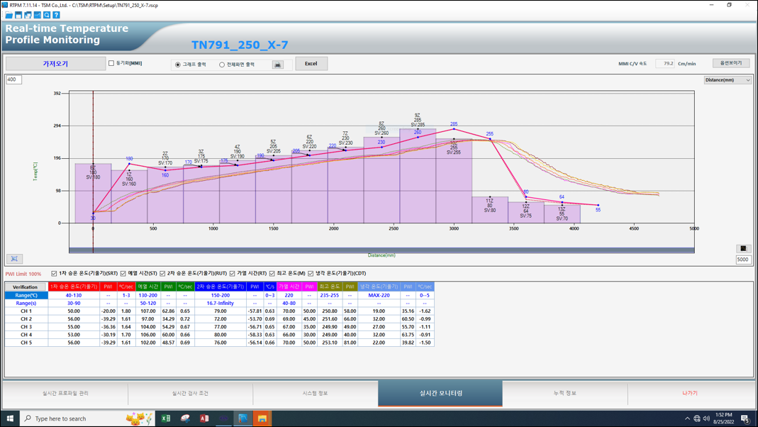Select the 전체화면 출력 radio button
The image size is (758, 427).
tap(222, 65)
